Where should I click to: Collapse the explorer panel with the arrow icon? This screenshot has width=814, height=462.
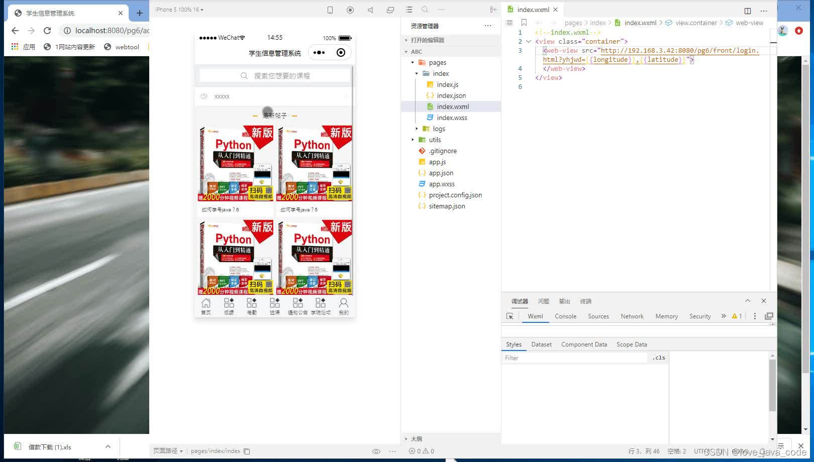(493, 10)
